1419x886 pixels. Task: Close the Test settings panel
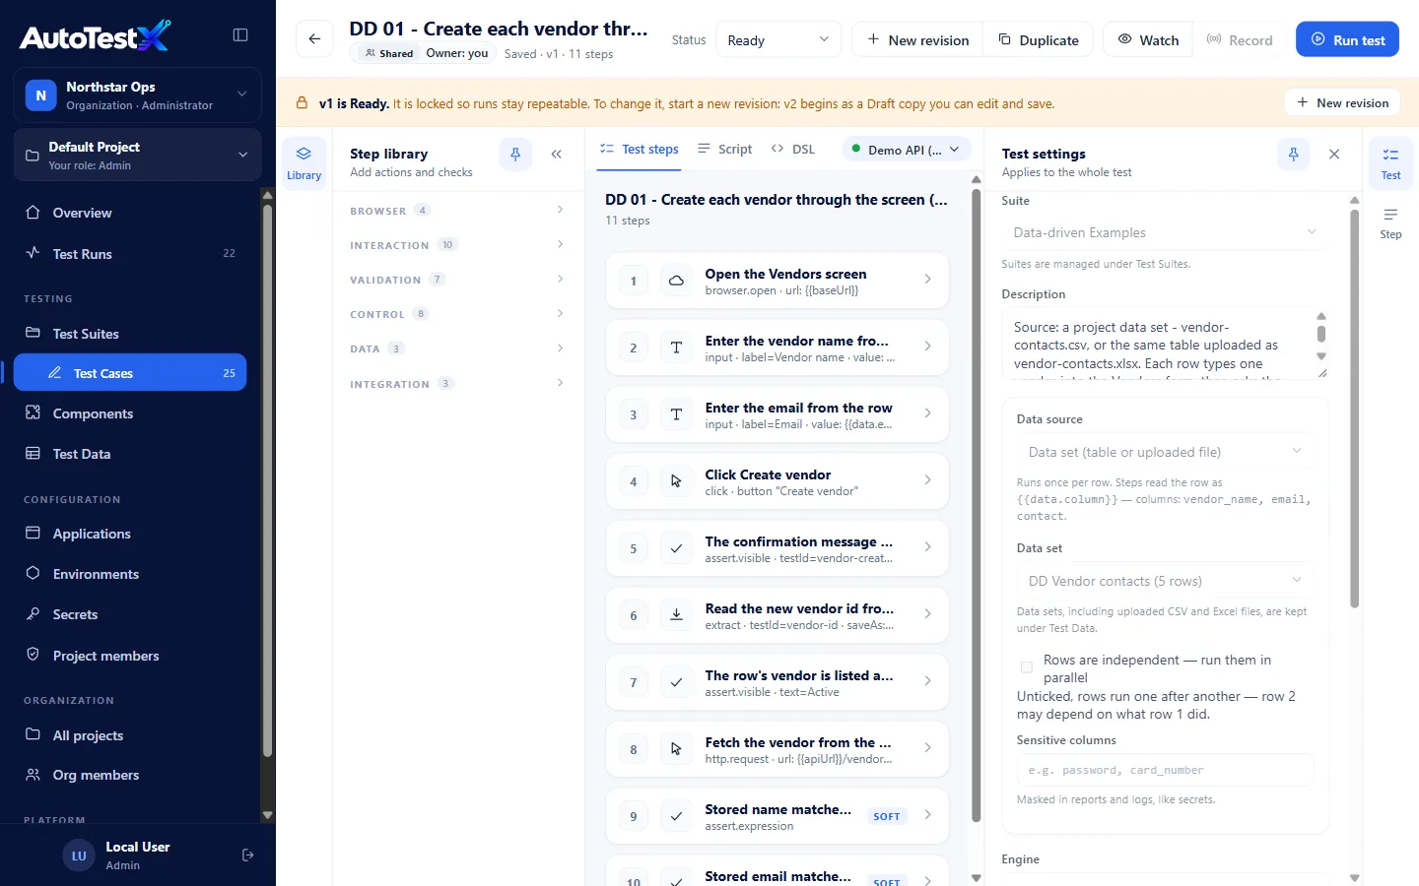point(1334,154)
